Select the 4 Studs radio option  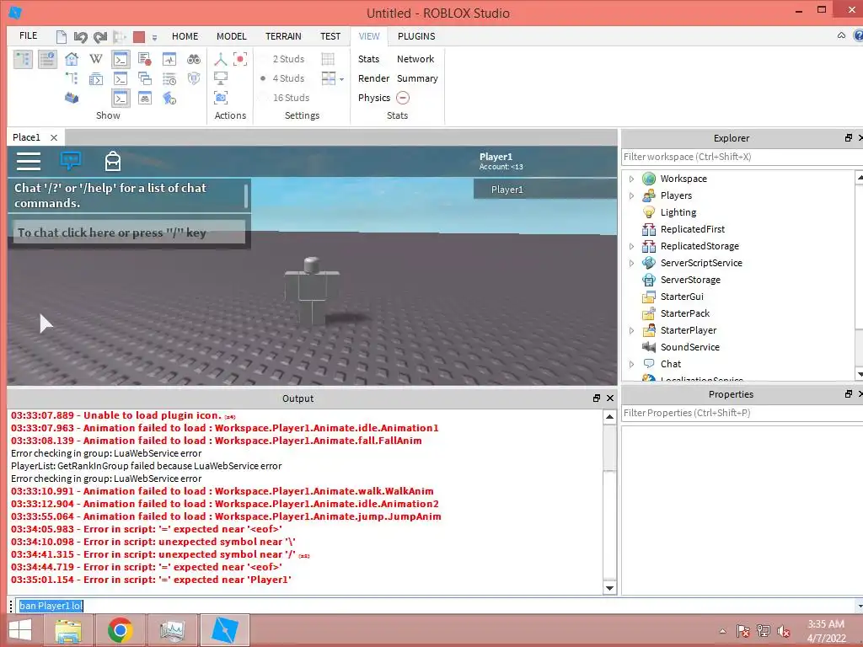tap(283, 78)
